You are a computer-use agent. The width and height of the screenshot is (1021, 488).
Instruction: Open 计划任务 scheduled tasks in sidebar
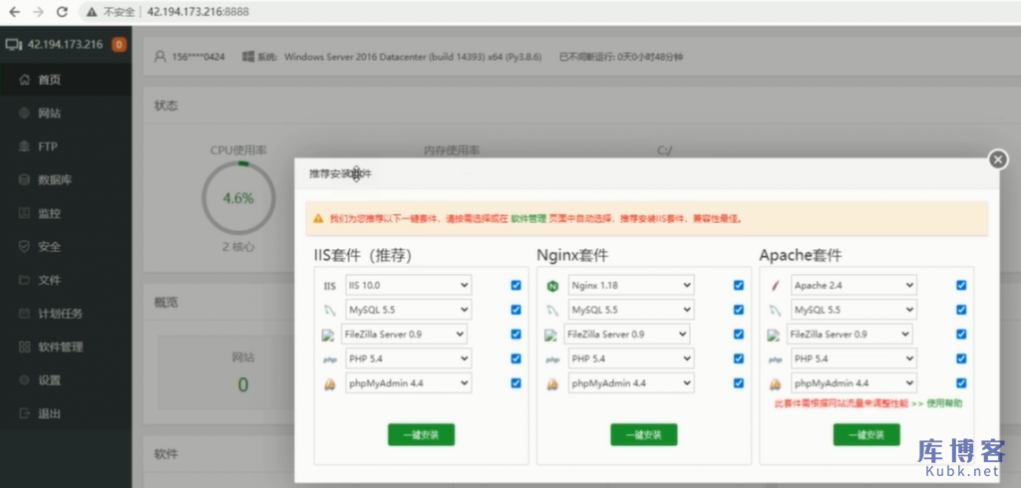66,314
